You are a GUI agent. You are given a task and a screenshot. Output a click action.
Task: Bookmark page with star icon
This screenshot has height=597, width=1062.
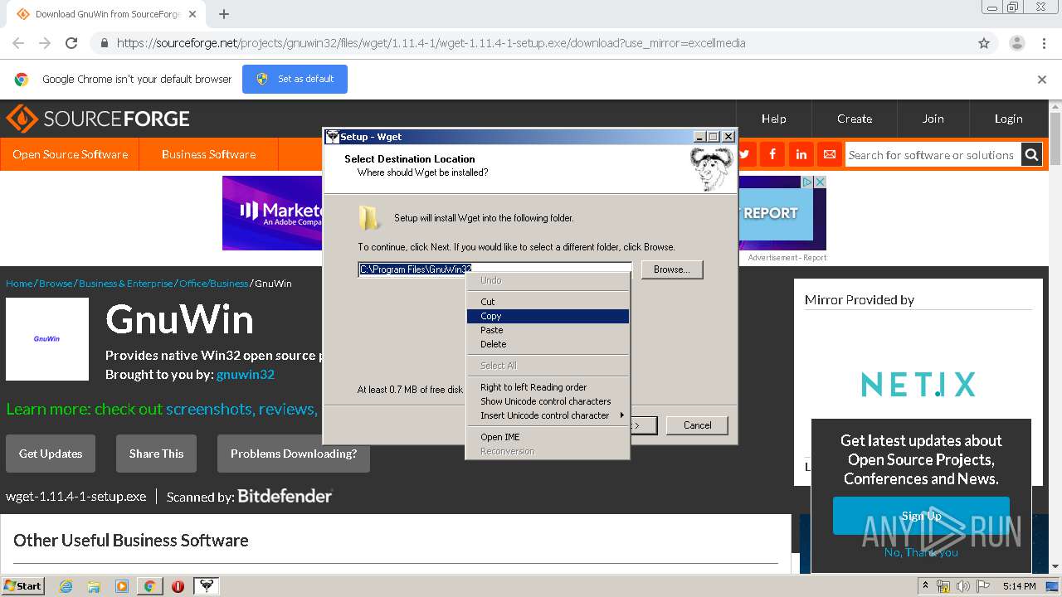(x=984, y=43)
